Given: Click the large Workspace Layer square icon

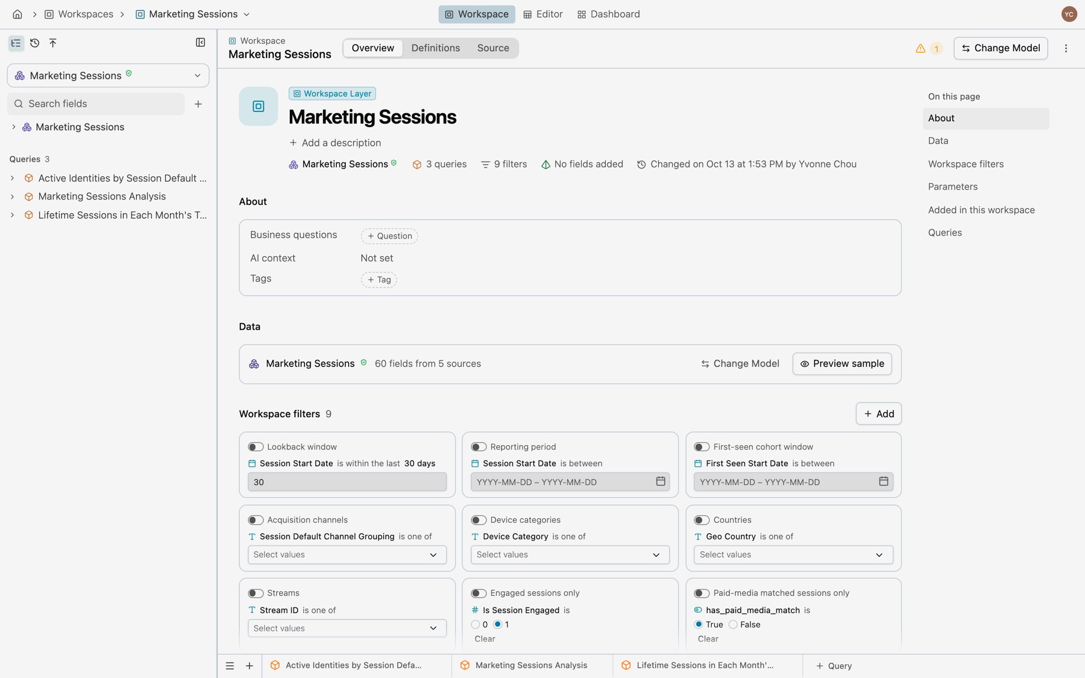Looking at the screenshot, I should pos(259,107).
